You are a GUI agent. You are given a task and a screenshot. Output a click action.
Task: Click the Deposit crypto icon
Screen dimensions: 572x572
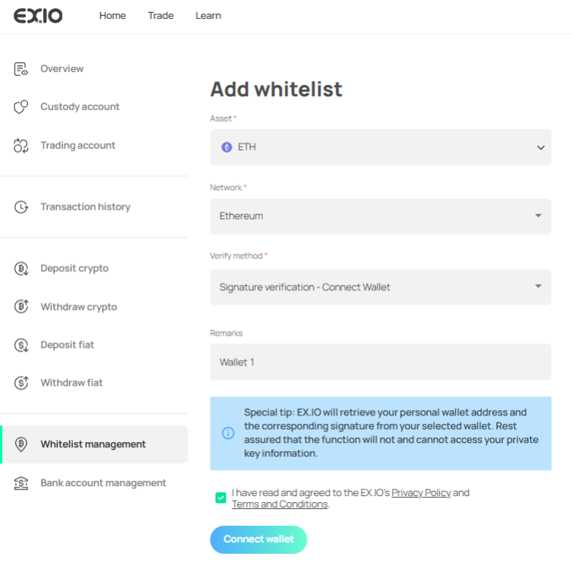21,268
